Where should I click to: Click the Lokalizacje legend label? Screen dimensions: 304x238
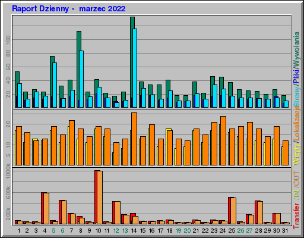click(297, 123)
